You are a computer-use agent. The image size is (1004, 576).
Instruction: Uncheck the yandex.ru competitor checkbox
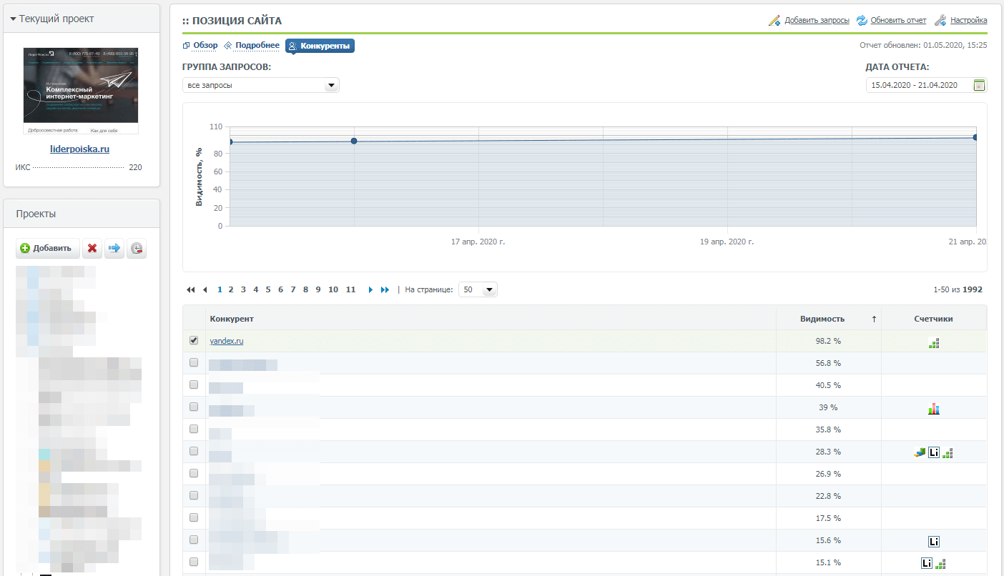point(194,340)
